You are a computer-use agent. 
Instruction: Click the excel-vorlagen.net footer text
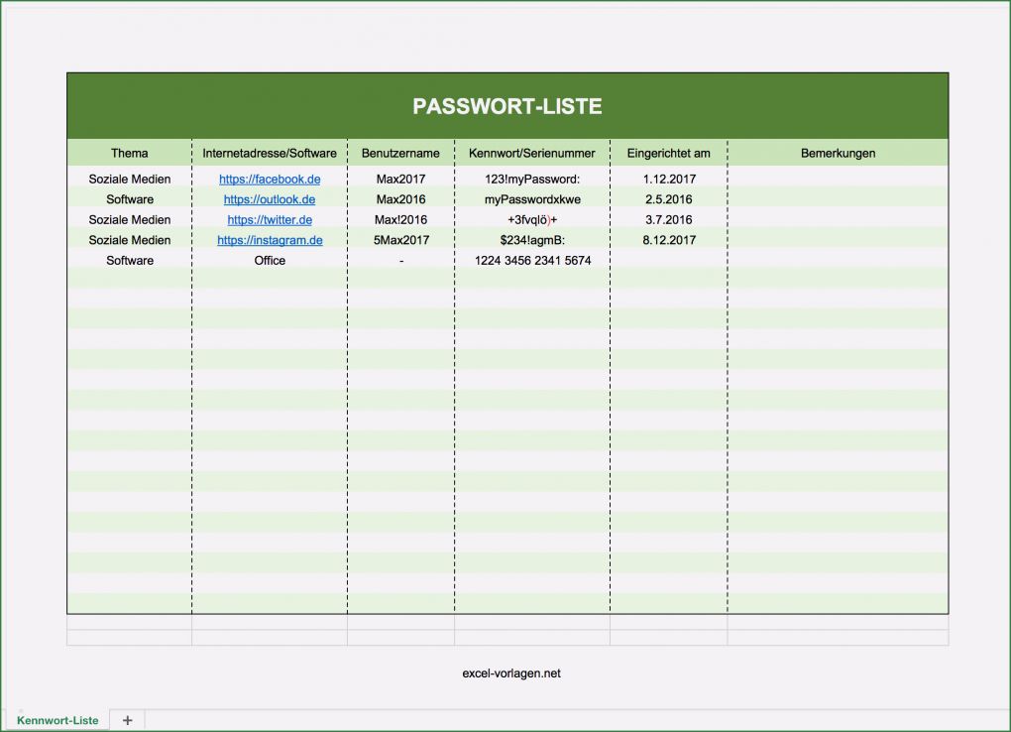509,672
